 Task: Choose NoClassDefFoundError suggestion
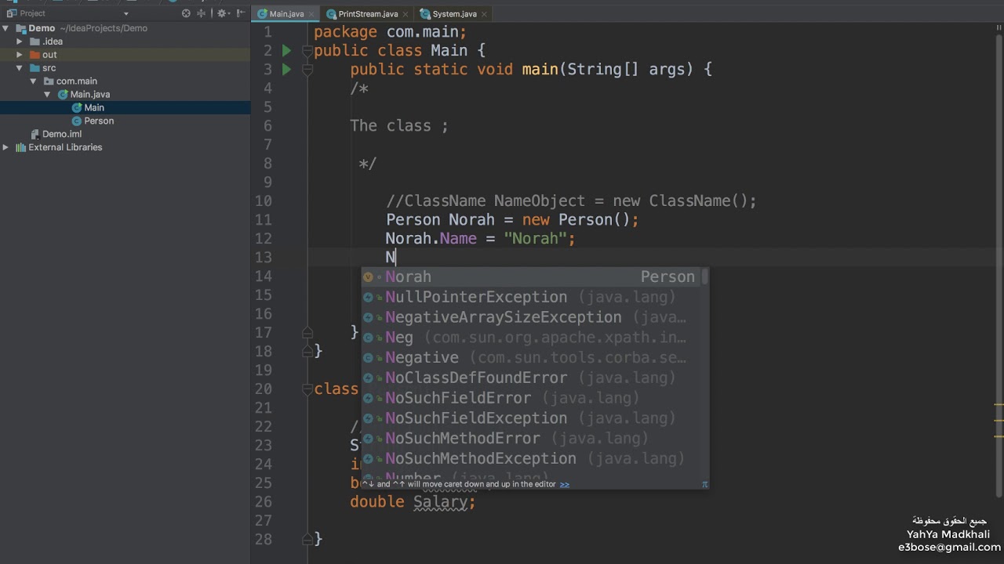tap(531, 378)
